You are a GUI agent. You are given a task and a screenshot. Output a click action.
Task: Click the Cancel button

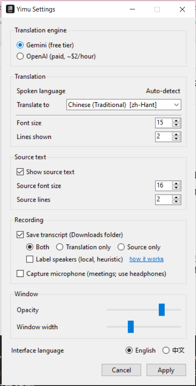click(121, 370)
